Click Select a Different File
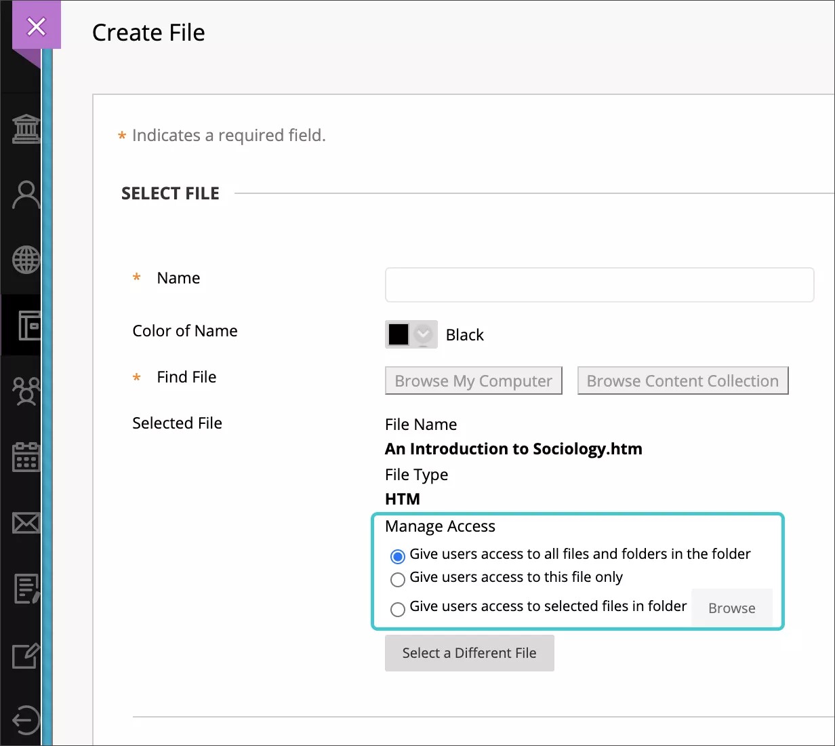Viewport: 835px width, 746px height. 469,652
